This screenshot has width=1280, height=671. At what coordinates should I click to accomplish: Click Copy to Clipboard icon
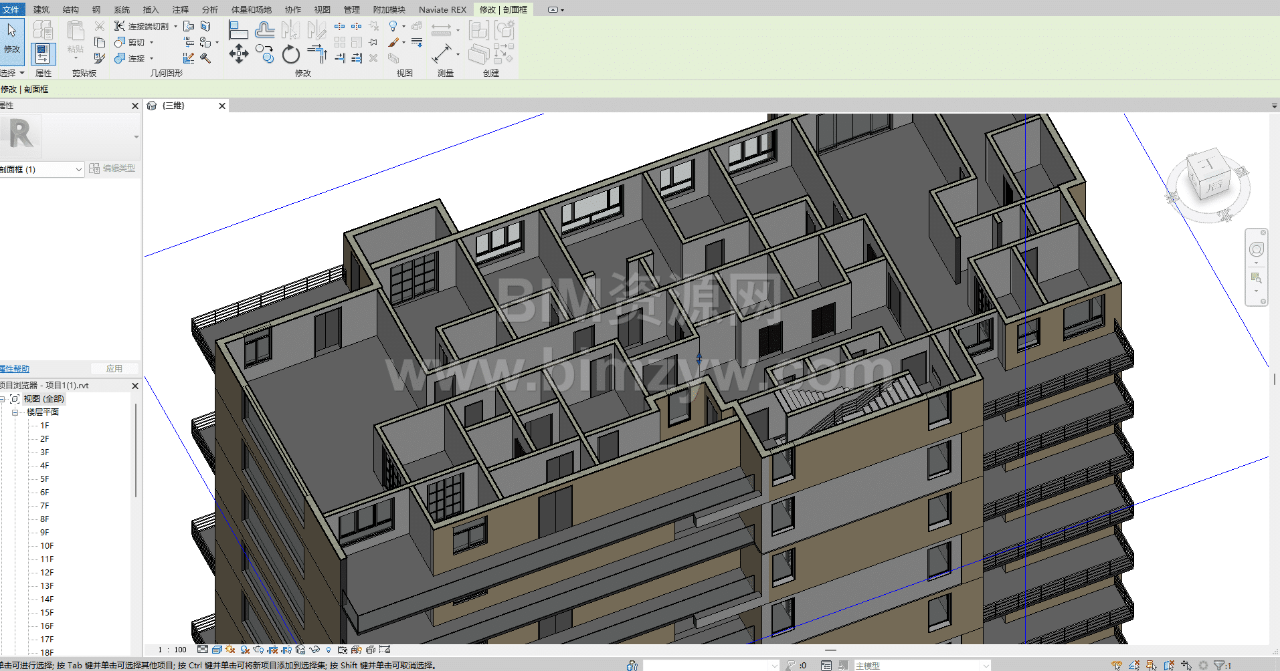coord(99,42)
